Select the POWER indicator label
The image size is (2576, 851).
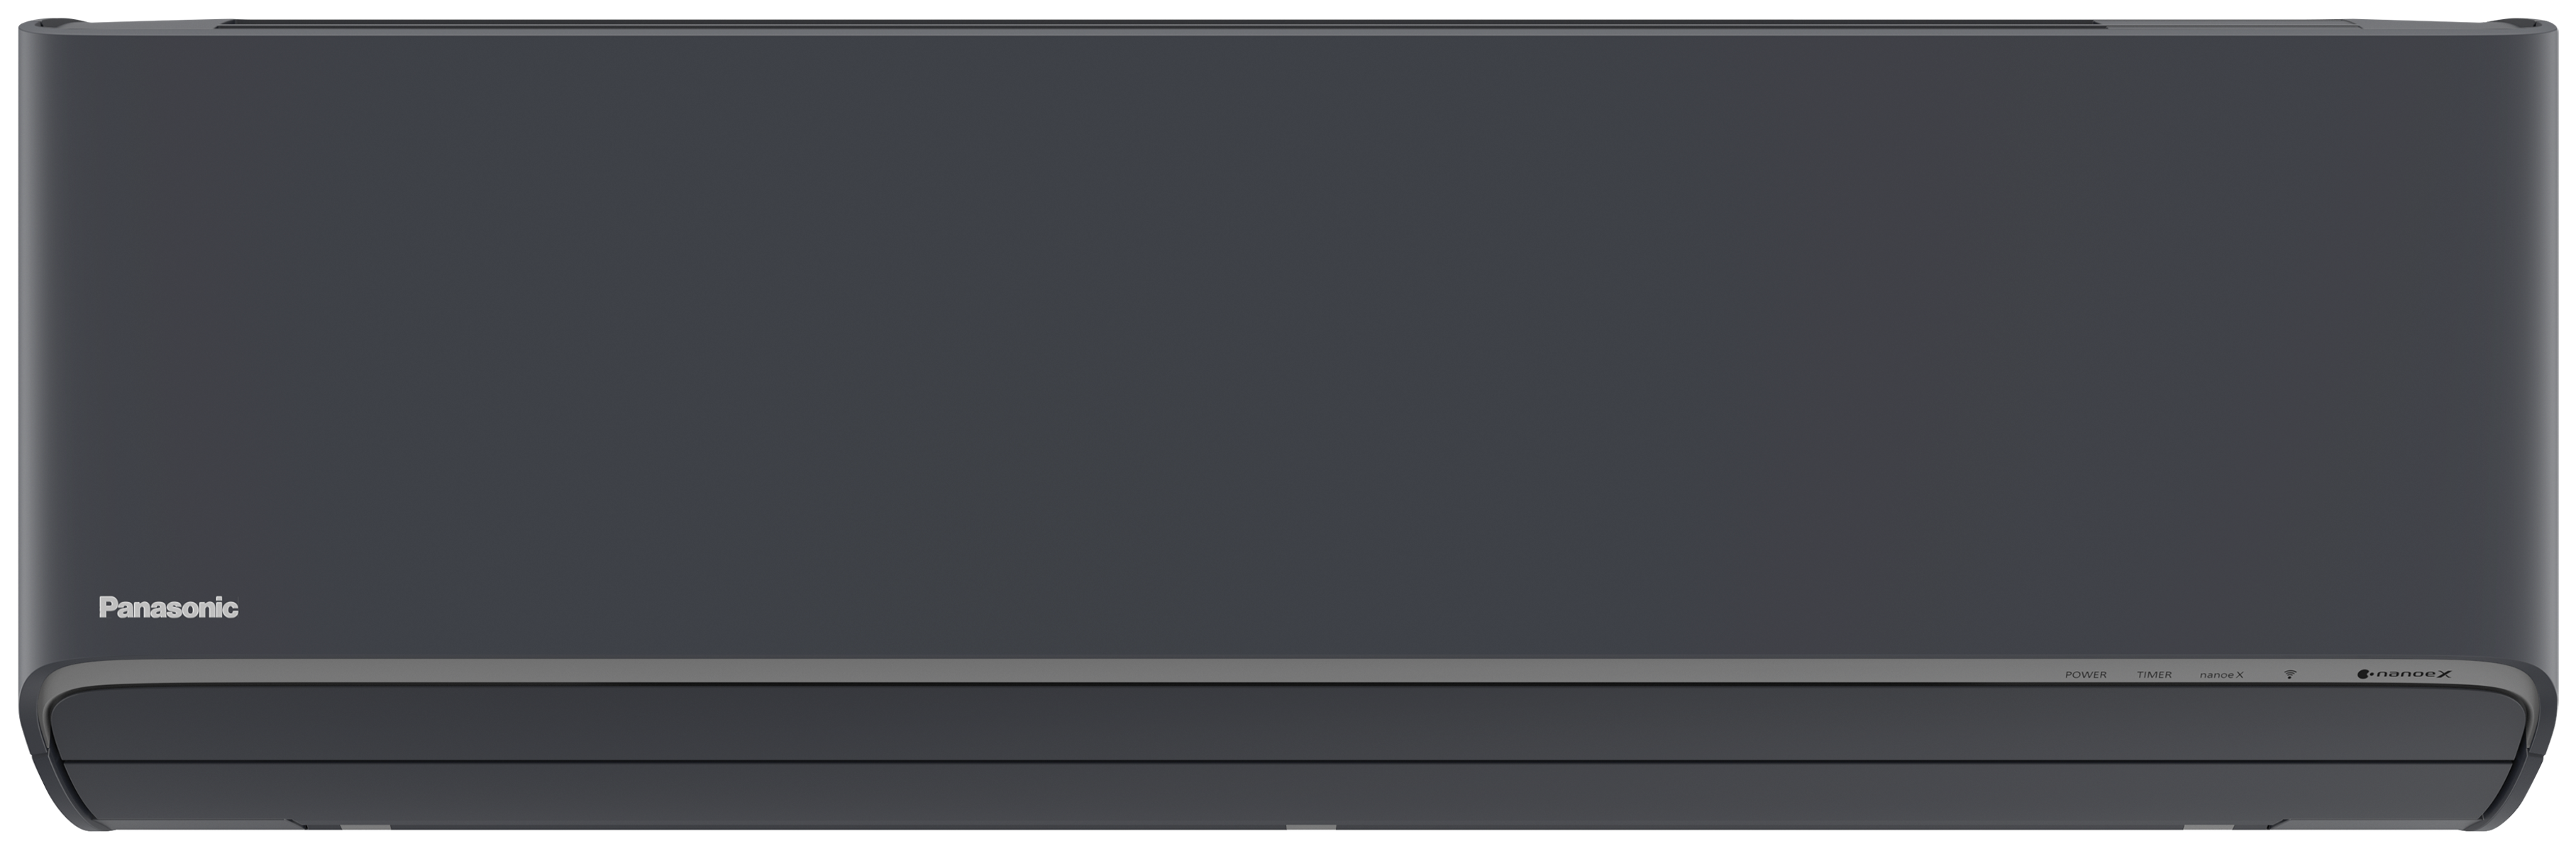click(2085, 675)
